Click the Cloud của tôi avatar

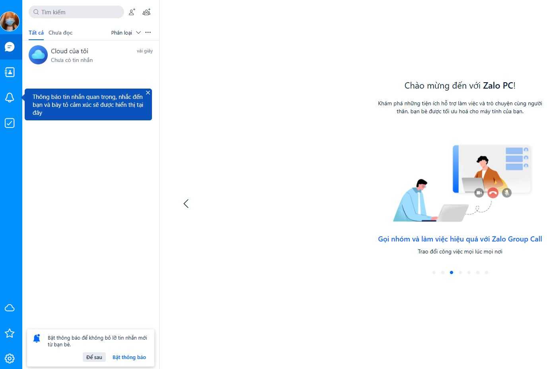coord(38,55)
